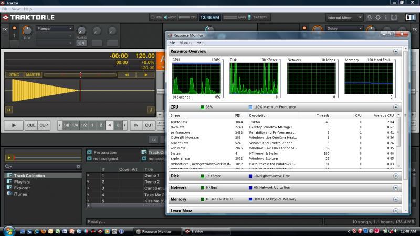Open Resource Monitor File menu

click(172, 42)
